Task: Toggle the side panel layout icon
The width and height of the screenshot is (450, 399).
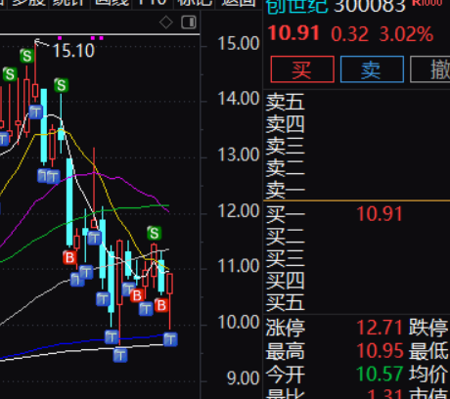Action: coord(189,22)
